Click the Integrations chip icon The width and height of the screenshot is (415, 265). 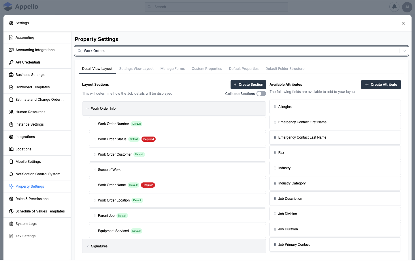pyautogui.click(x=11, y=137)
